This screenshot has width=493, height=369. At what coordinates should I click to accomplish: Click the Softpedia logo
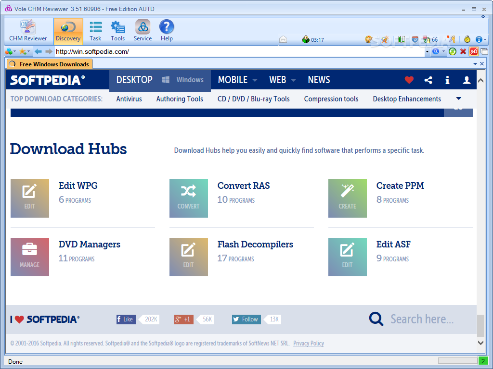48,80
